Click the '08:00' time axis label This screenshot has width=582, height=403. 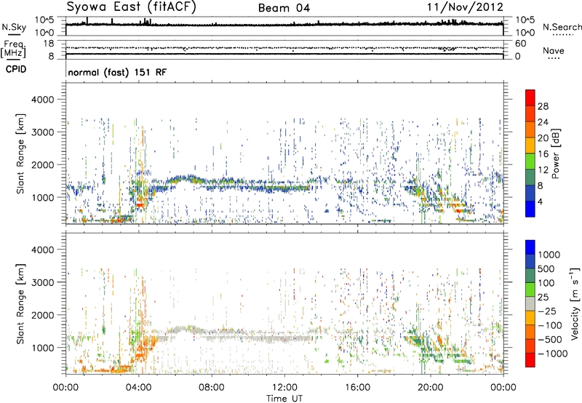coord(212,388)
